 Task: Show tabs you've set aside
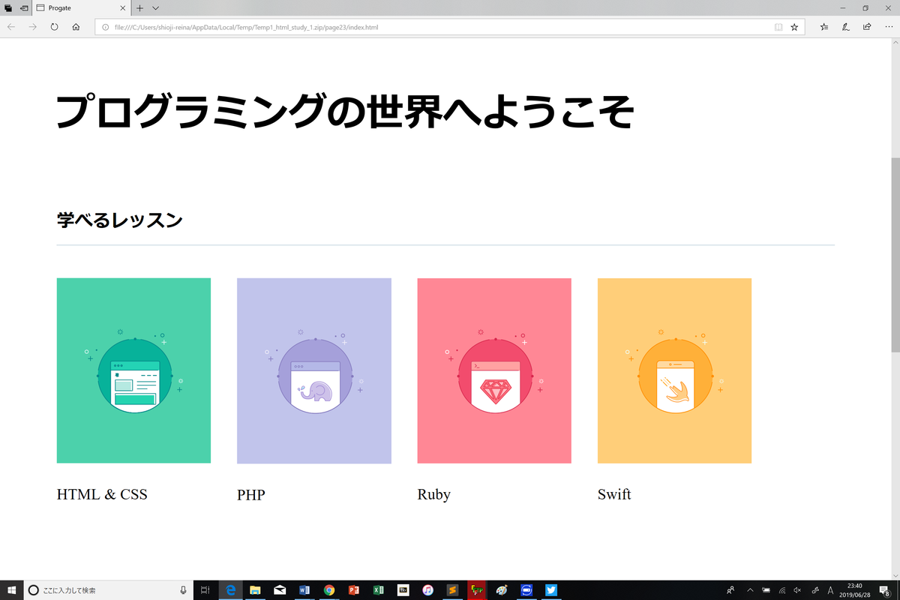[x=8, y=7]
